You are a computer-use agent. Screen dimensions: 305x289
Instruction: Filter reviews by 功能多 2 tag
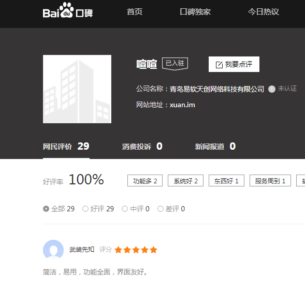145,181
